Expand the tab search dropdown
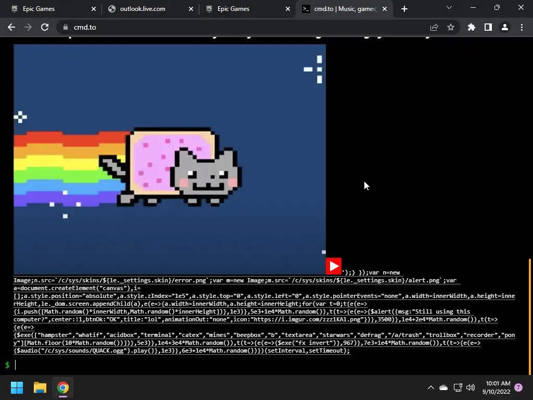This screenshot has height=400, width=533. click(449, 7)
